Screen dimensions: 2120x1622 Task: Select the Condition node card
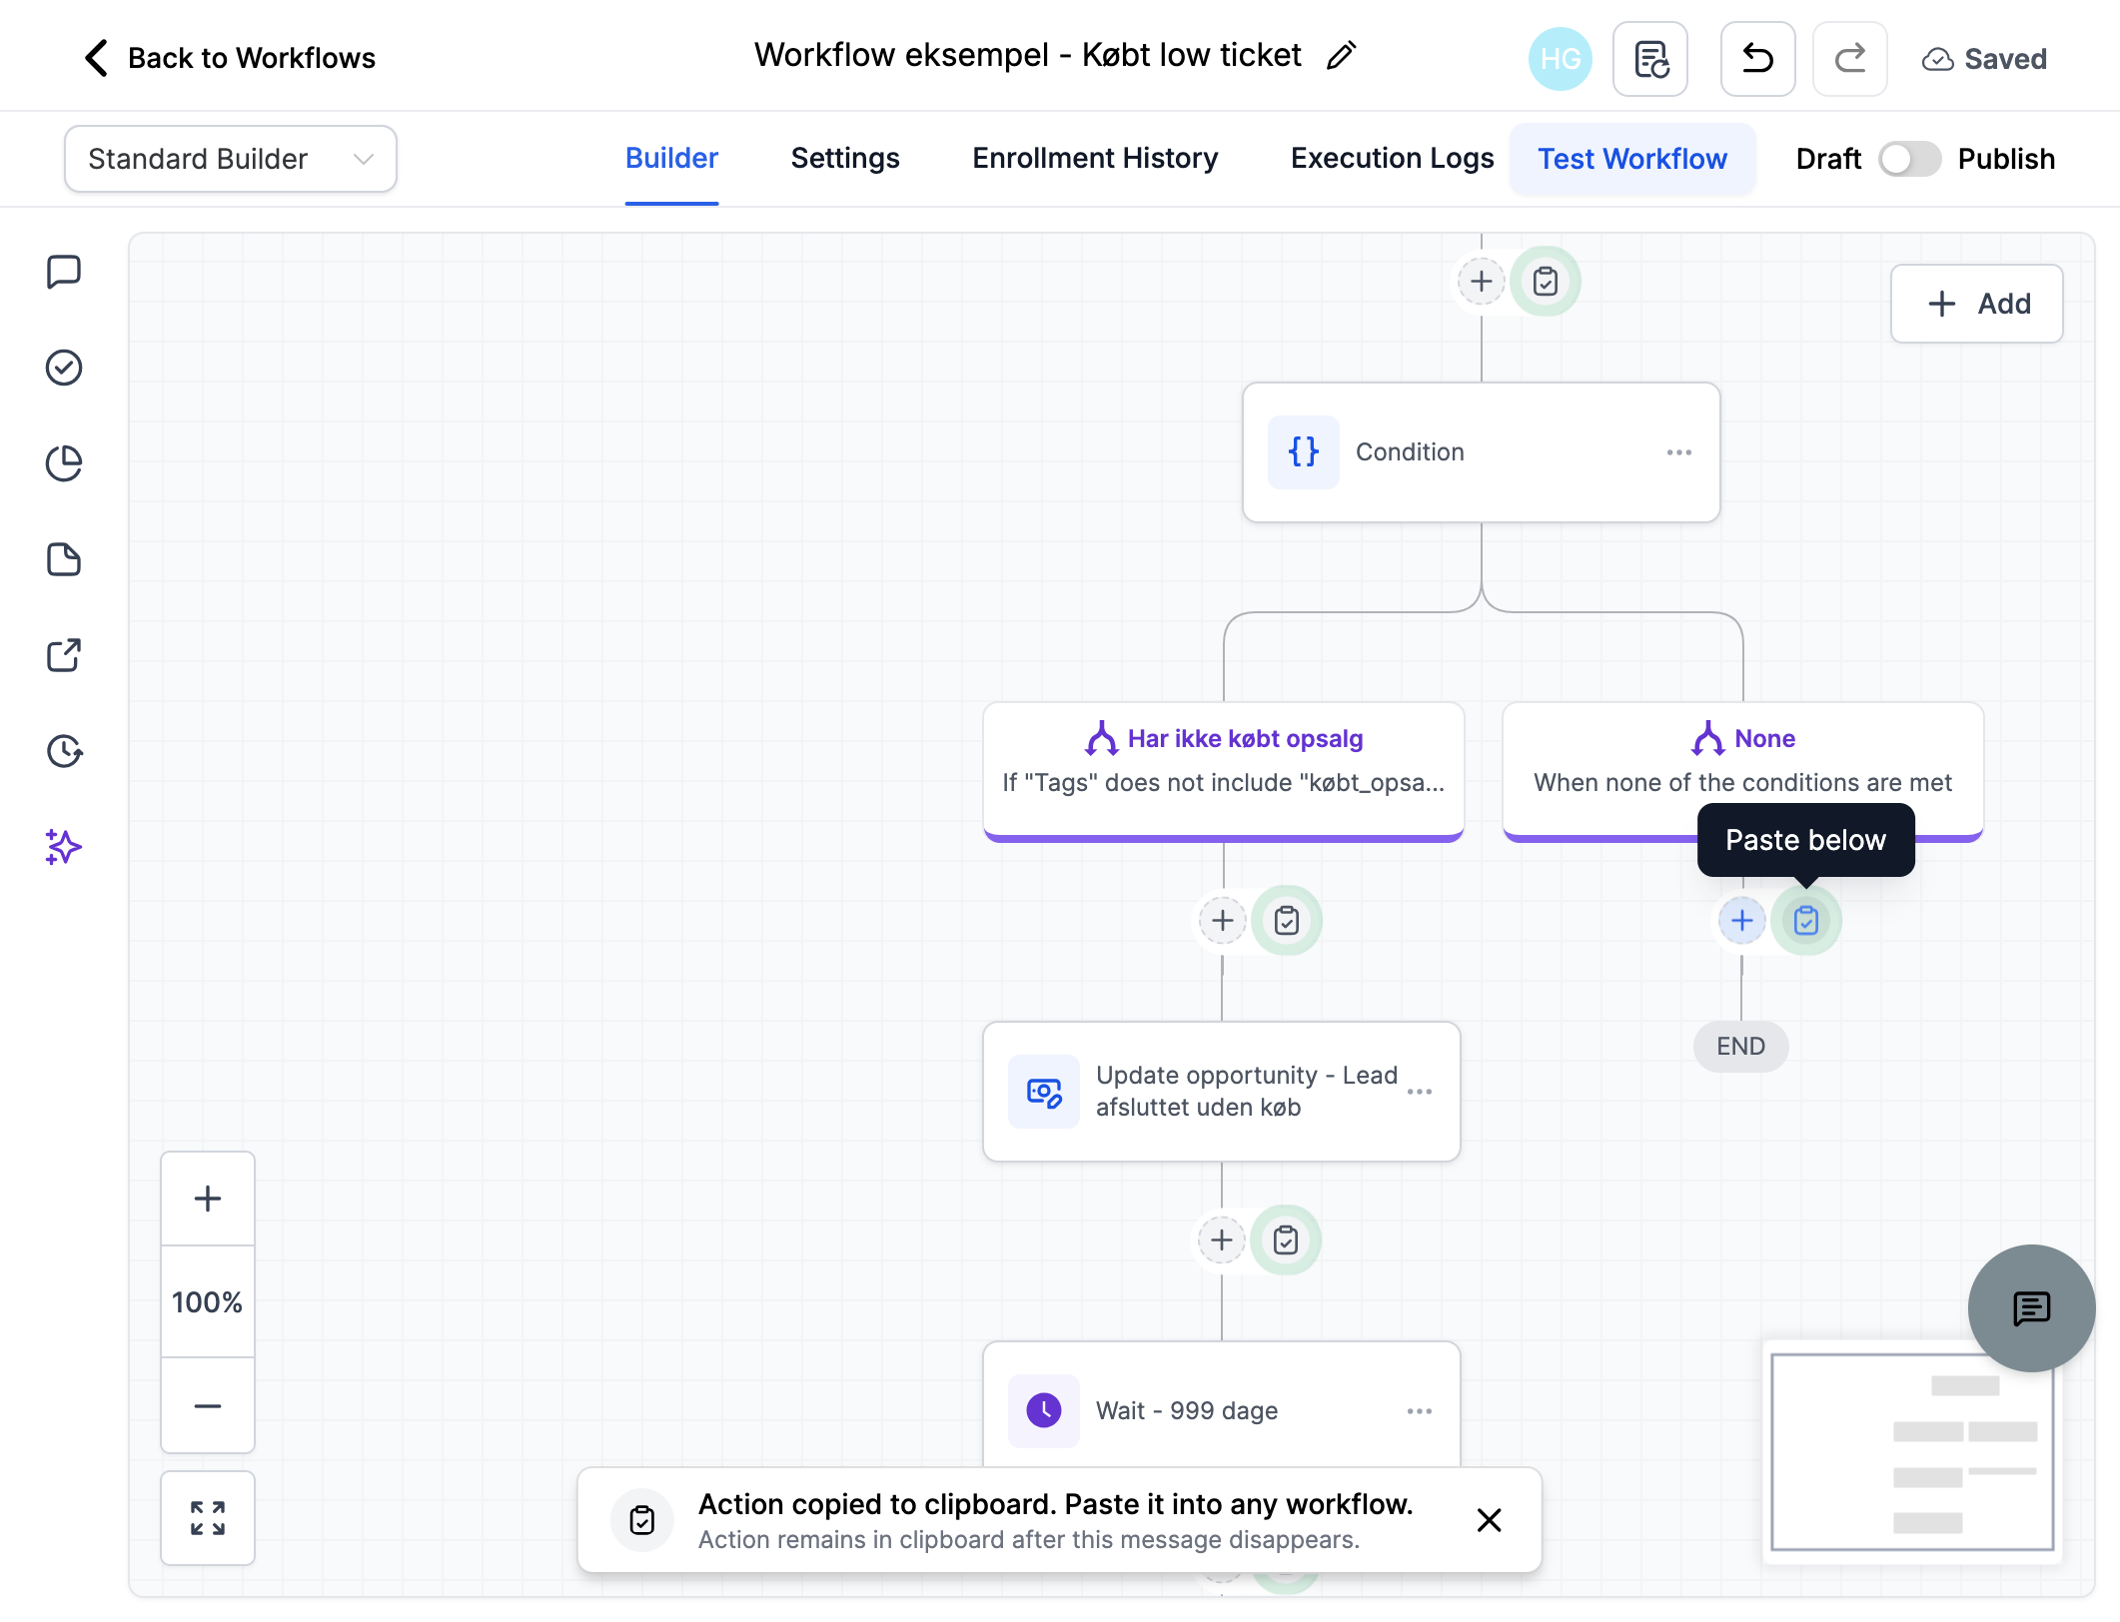[x=1482, y=452]
